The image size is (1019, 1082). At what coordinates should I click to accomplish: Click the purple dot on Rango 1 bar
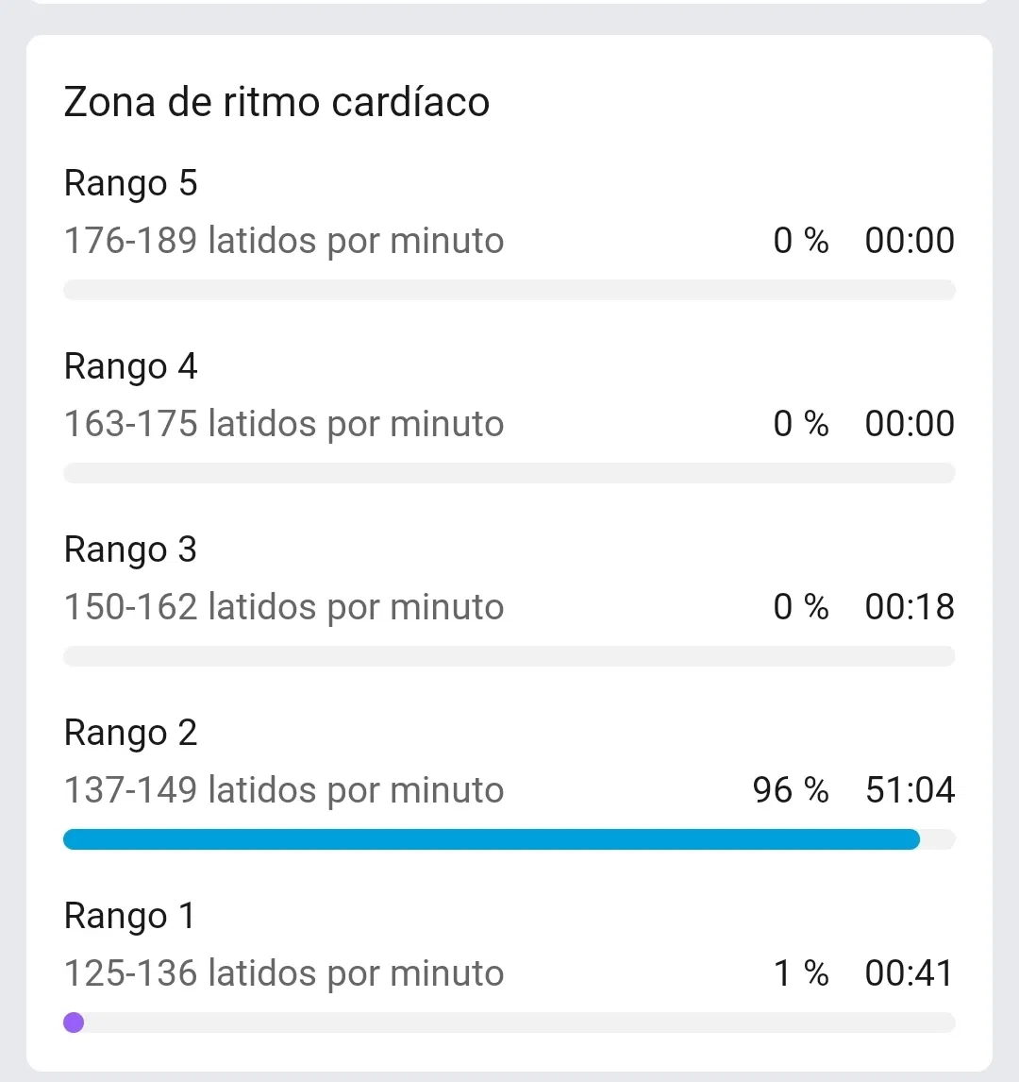click(74, 1023)
